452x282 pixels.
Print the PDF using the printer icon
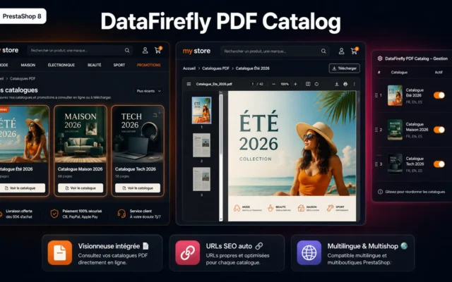coord(345,84)
